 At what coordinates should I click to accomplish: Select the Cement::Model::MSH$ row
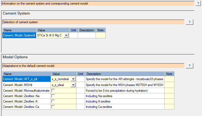(26, 85)
